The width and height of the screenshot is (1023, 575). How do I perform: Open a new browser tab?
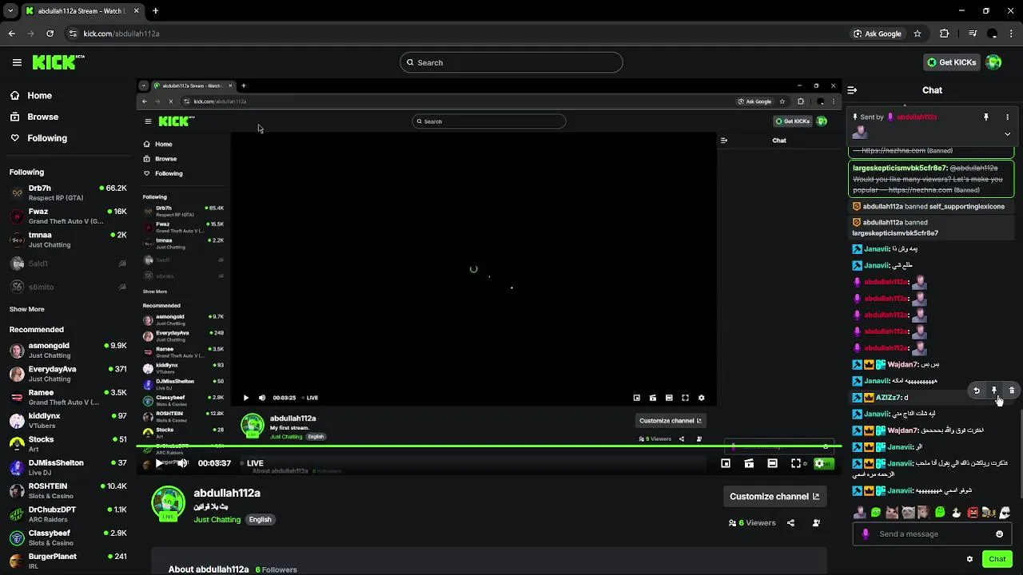[155, 11]
